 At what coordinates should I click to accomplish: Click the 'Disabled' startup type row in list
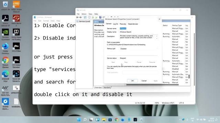coord(175,69)
